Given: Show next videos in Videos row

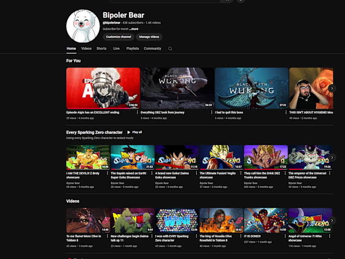Looking at the screenshot, I should 332,221.
